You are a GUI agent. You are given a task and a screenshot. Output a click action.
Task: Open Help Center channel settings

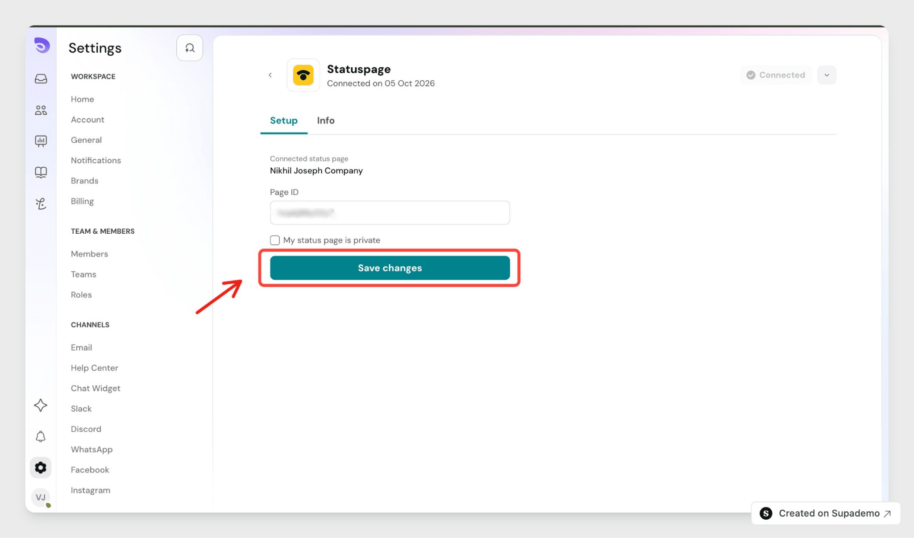pyautogui.click(x=95, y=368)
